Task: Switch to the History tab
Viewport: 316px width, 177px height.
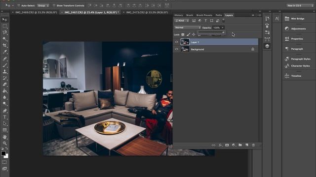Action: 179,15
